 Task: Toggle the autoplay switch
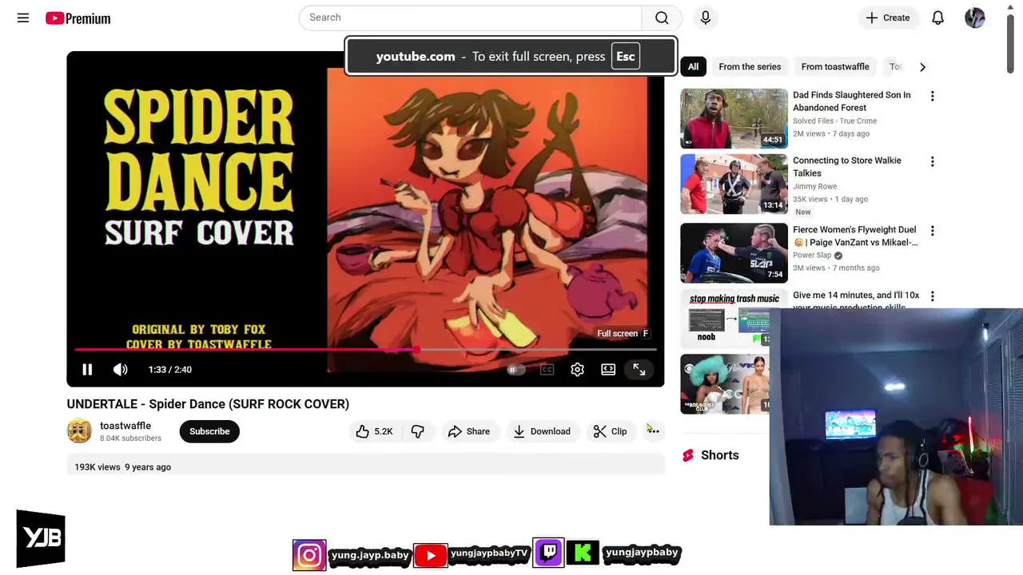[x=515, y=370]
